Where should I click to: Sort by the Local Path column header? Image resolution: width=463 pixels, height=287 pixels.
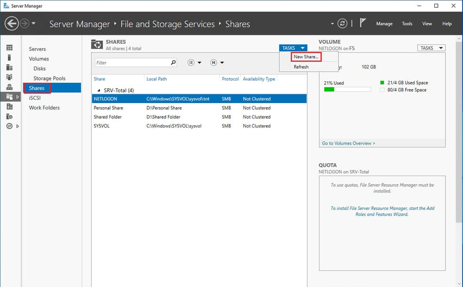tap(156, 79)
